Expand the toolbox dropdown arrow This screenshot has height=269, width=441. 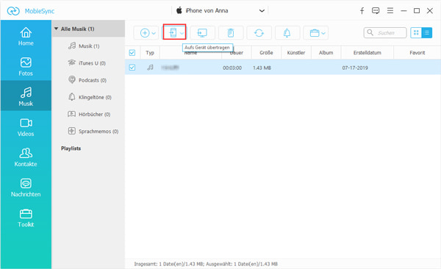pos(323,33)
